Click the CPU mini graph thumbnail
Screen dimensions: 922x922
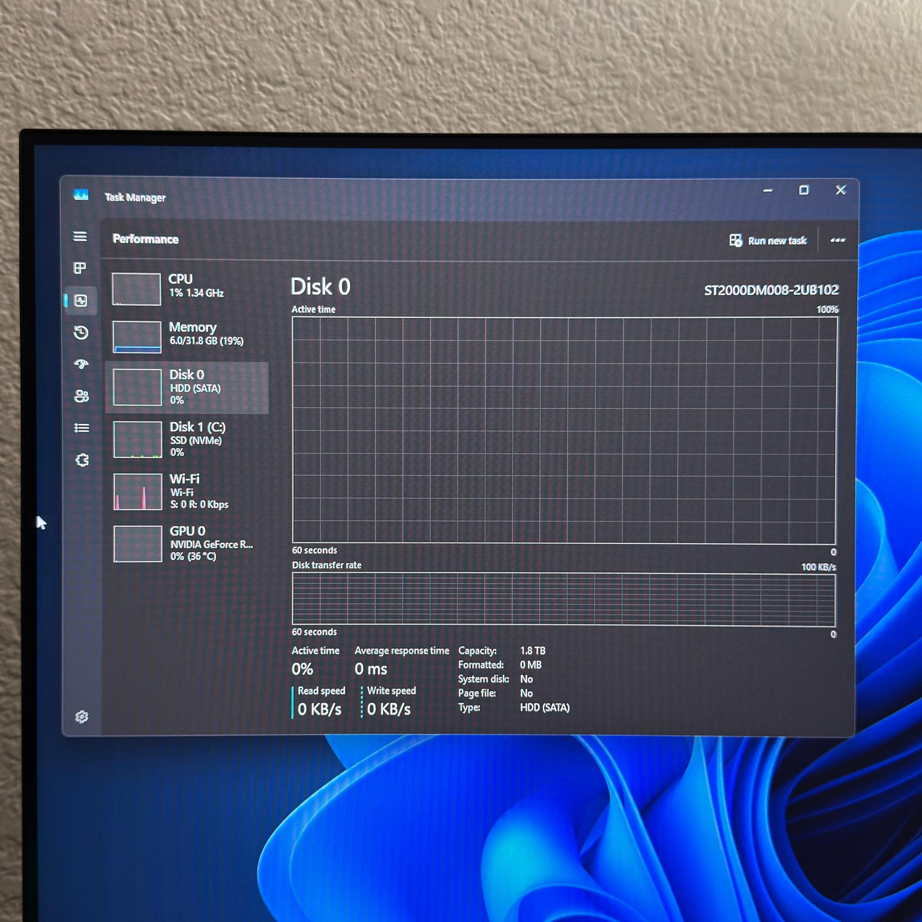(x=136, y=289)
